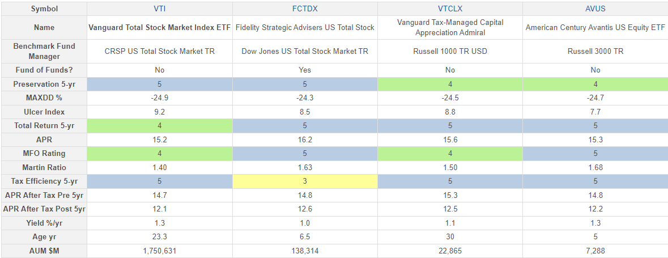Select AVUS green Preservation 5-yr cell
The image size is (668, 258).
pos(595,84)
